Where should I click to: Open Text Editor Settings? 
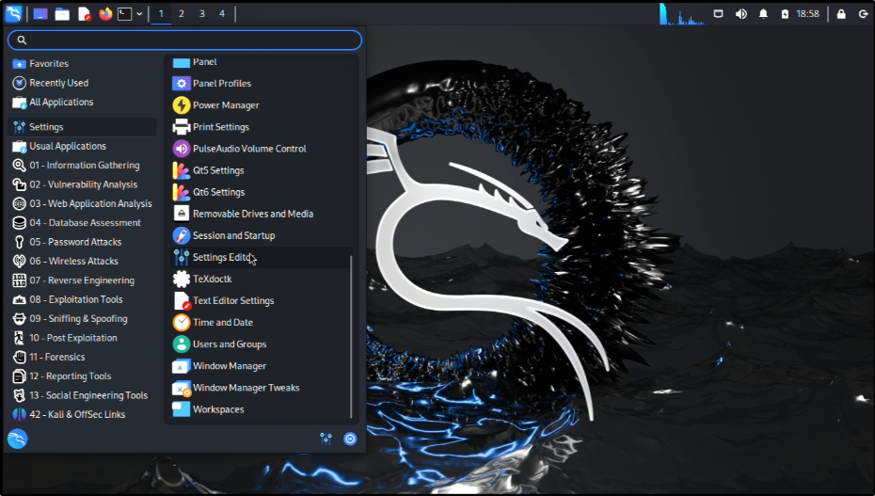click(x=261, y=301)
